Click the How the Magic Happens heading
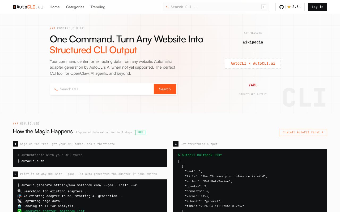The width and height of the screenshot is (340, 212). (43, 131)
